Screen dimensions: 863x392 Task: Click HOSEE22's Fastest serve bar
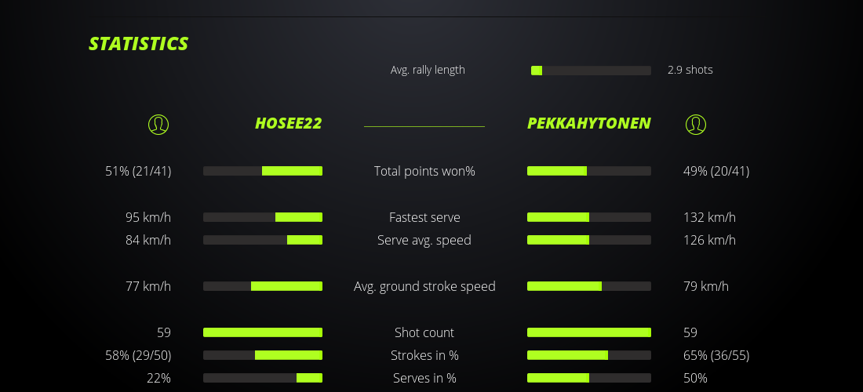pos(263,217)
